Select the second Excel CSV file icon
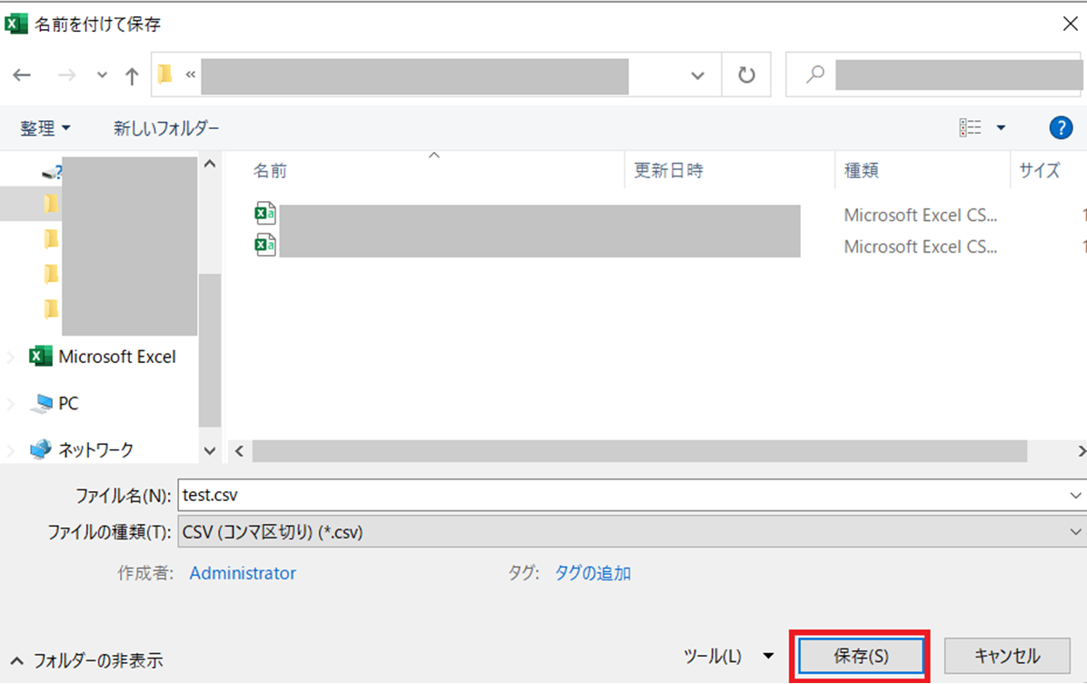This screenshot has width=1087, height=684. [x=264, y=245]
